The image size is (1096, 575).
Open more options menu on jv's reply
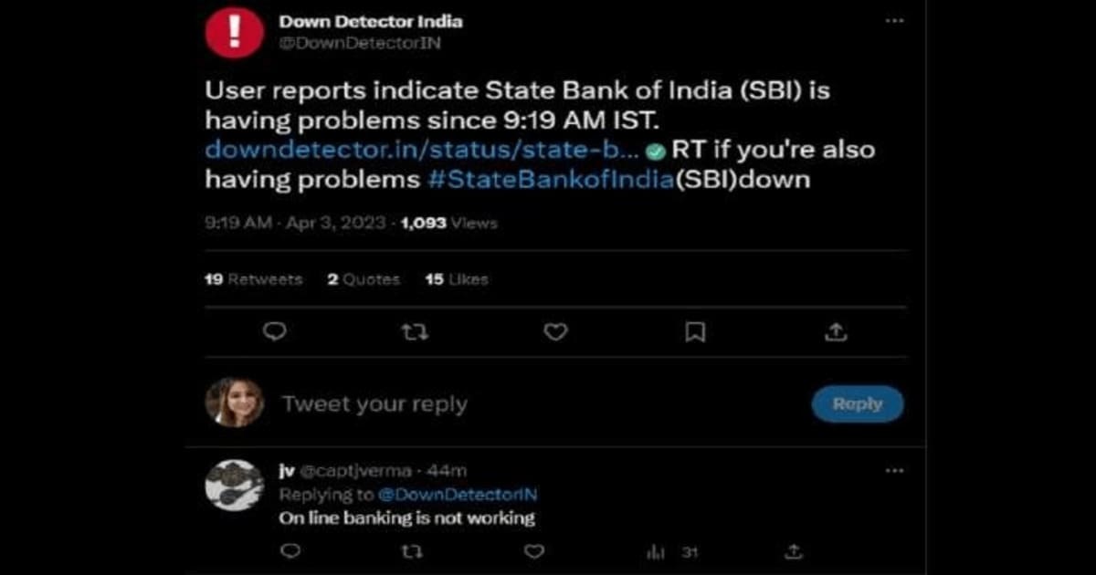pyautogui.click(x=894, y=470)
